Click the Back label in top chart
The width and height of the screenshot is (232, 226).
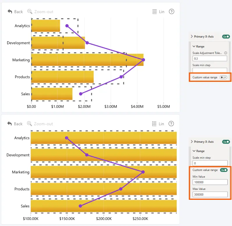coord(19,12)
